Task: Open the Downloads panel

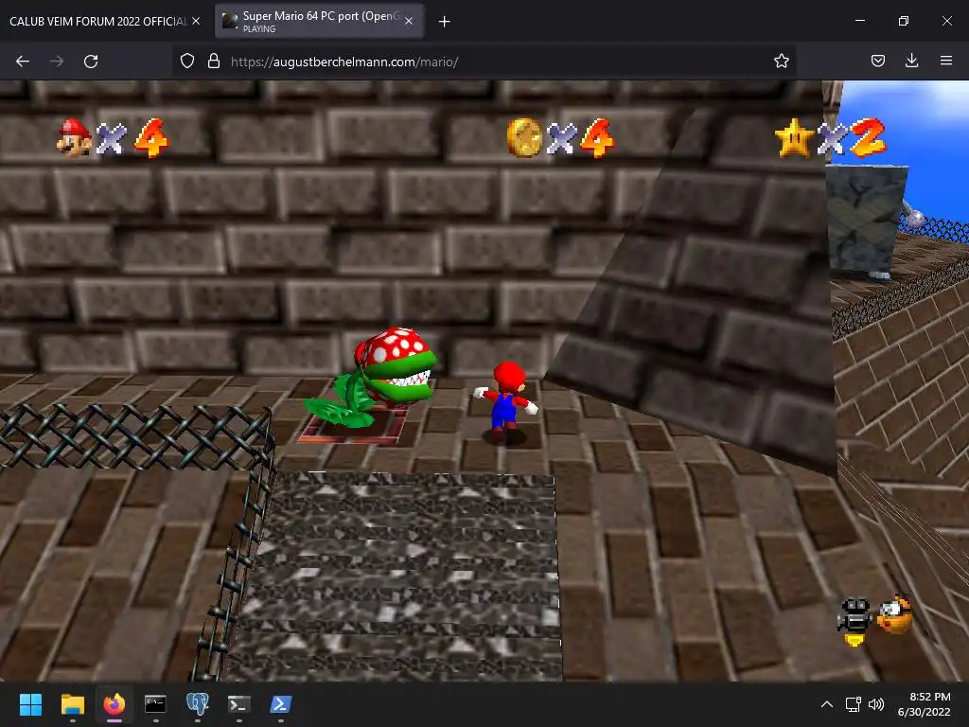Action: (911, 62)
